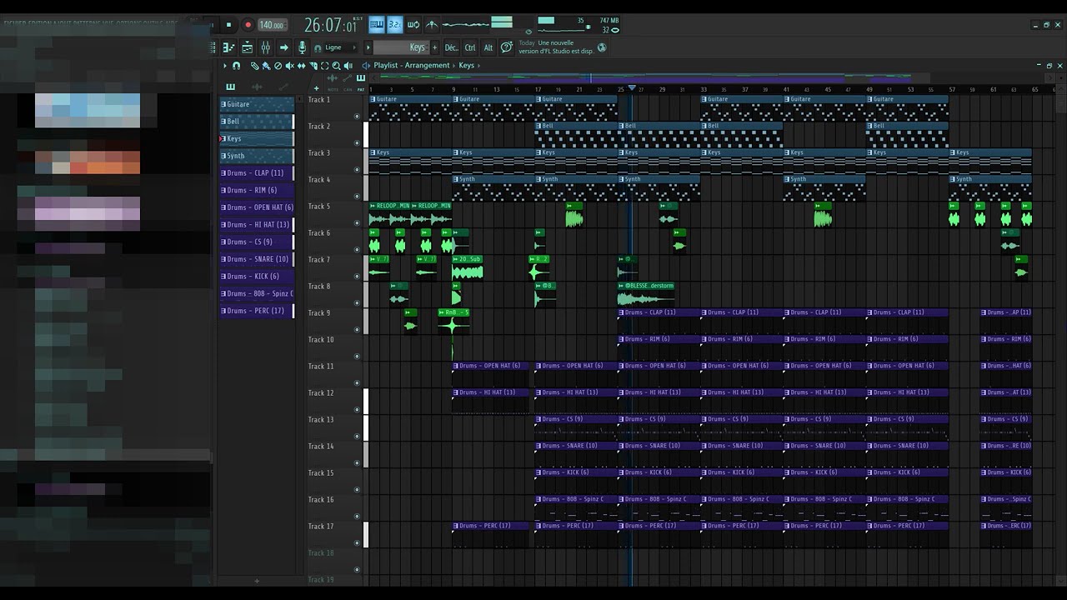1067x600 pixels.
Task: Select the paint brush tool in playlist
Action: click(x=266, y=66)
